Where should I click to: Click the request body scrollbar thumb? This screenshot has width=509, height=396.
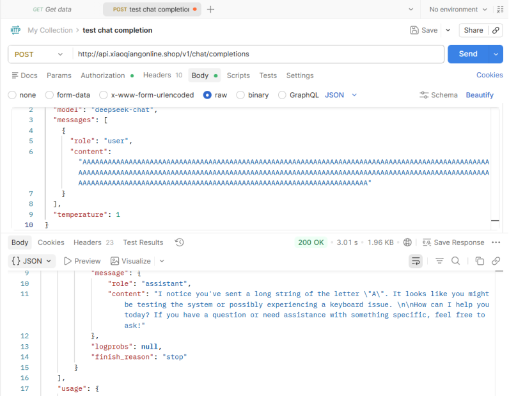(x=495, y=221)
